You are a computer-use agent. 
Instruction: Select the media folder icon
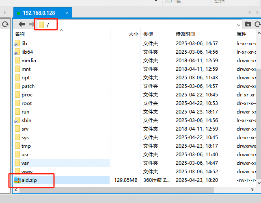(17, 60)
